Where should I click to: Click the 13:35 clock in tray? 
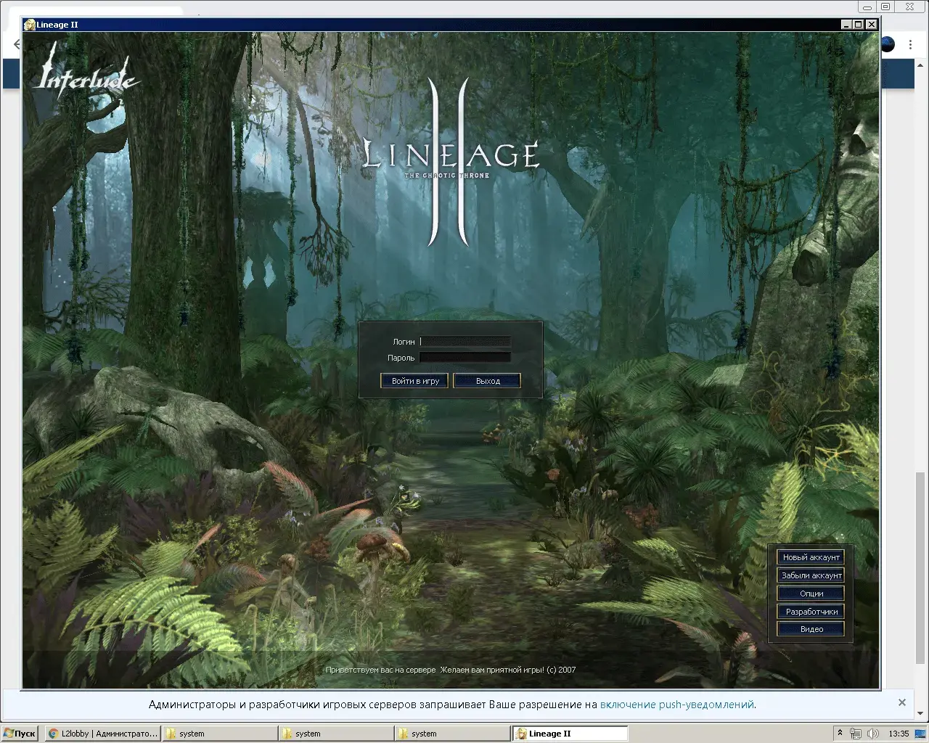[x=899, y=734]
